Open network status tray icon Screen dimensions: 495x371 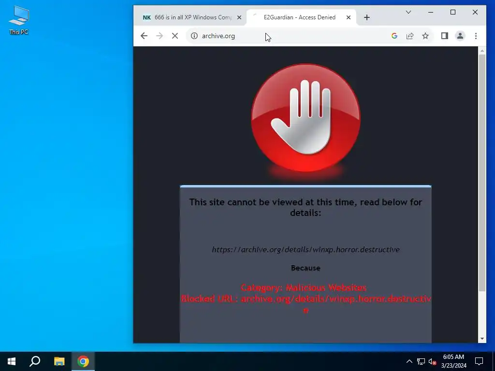tap(421, 361)
